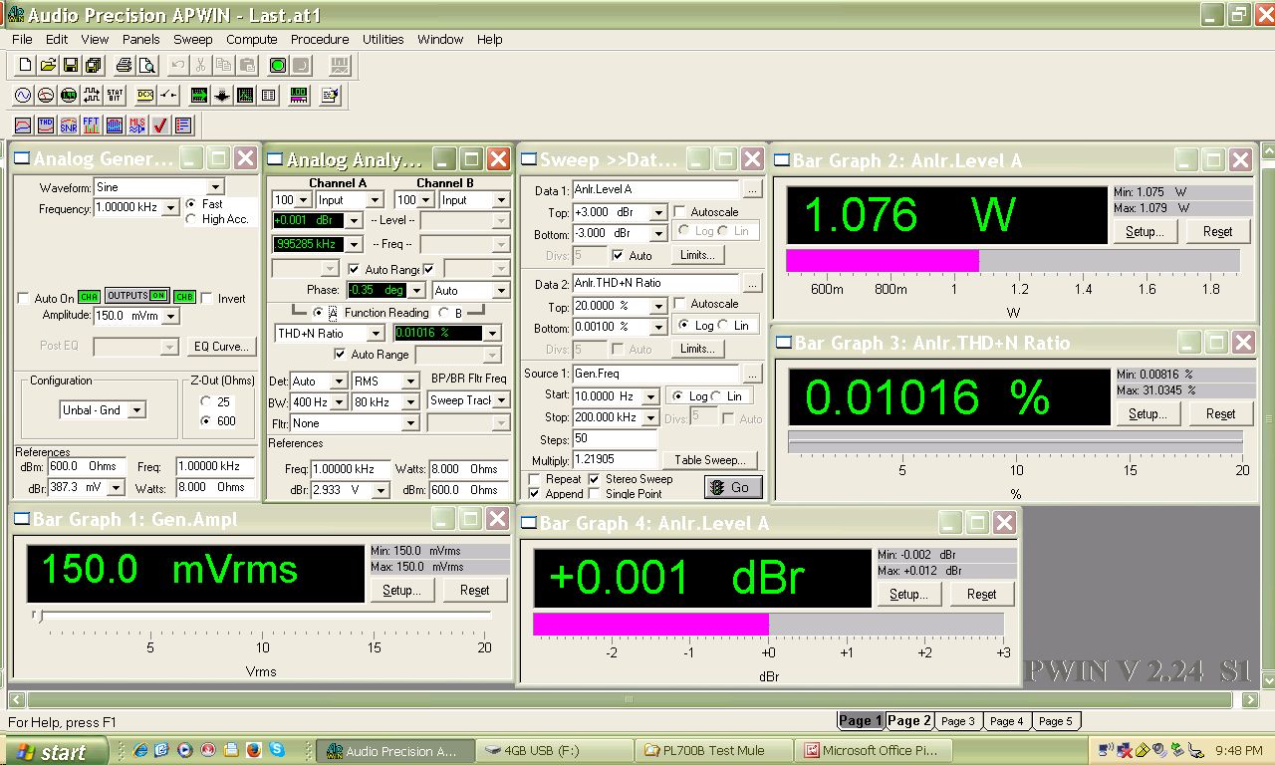
Task: Toggle Autoscale checkbox for Data 1
Action: click(679, 212)
